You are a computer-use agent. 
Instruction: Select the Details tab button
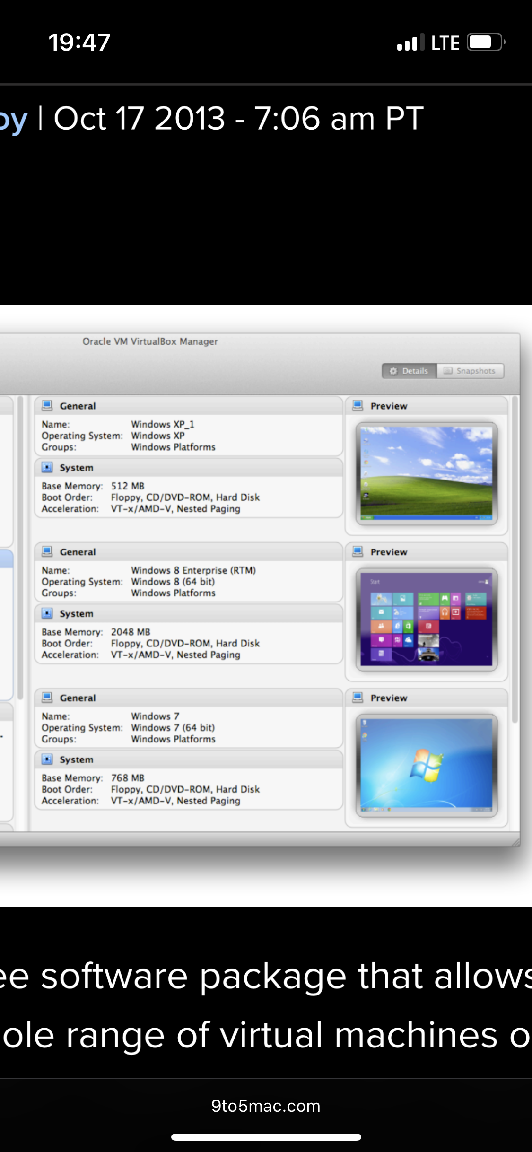tap(409, 371)
